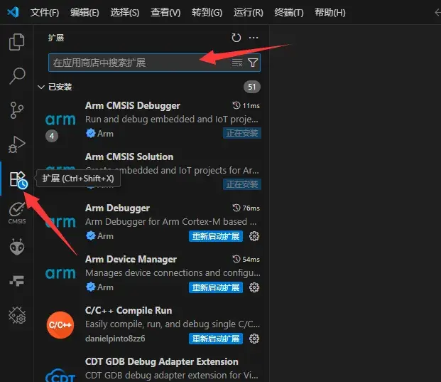Click the Arm Device Manager arm logo
Image resolution: width=441 pixels, height=382 pixels.
[x=60, y=273]
